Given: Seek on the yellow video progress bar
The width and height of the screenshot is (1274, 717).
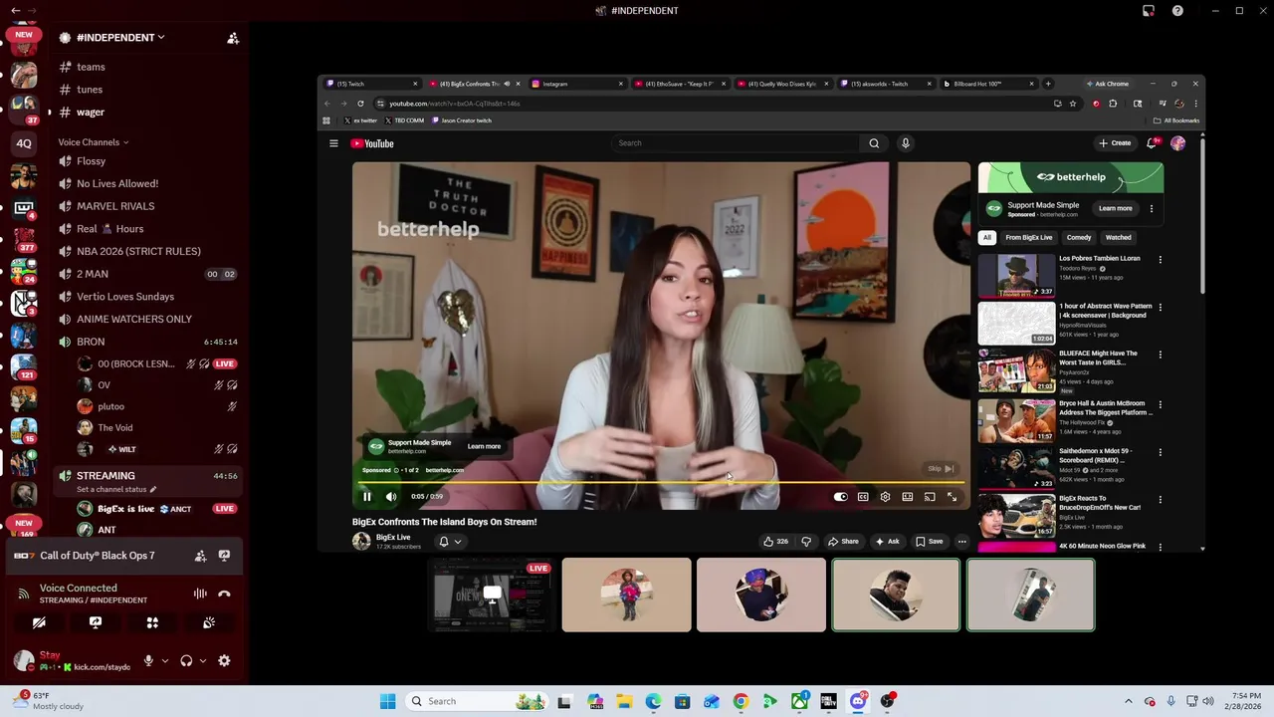Looking at the screenshot, I should pos(661,483).
